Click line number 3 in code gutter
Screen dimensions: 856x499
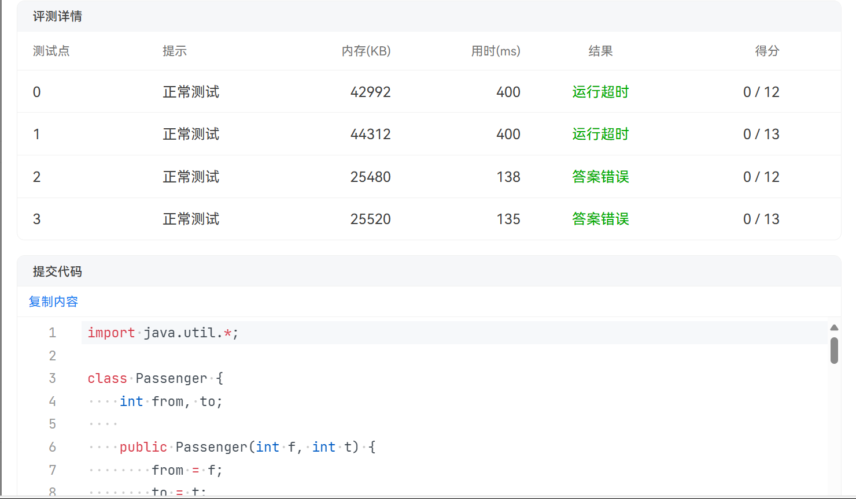coord(53,378)
